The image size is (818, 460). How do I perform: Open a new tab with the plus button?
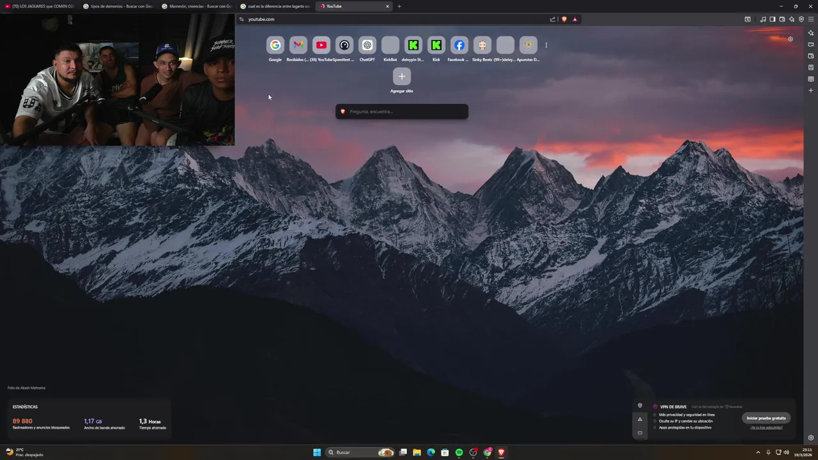click(399, 6)
